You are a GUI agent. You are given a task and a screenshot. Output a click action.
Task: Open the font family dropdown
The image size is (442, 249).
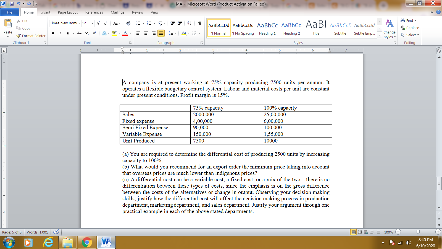pyautogui.click(x=79, y=23)
